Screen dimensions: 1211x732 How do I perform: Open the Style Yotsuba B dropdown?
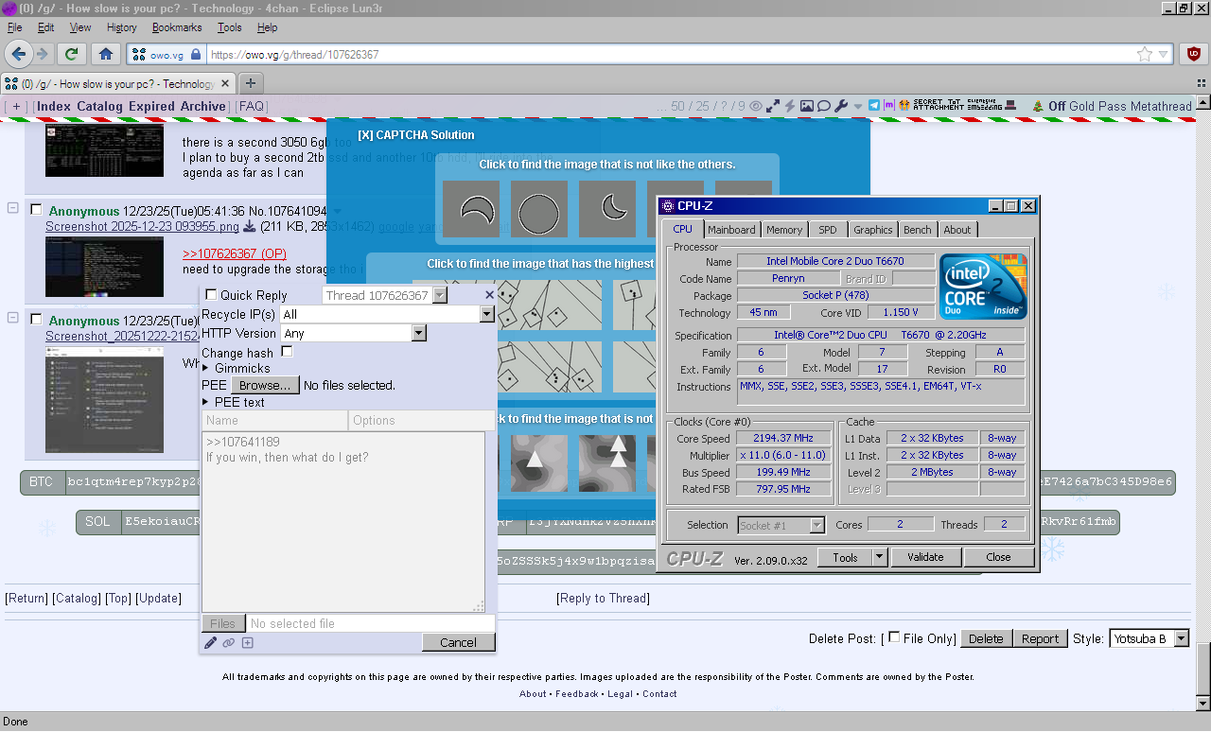coord(1149,638)
